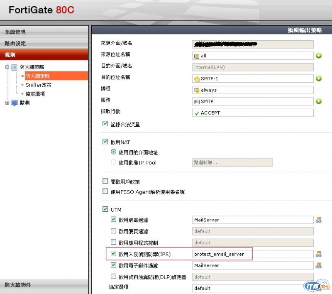This screenshot has width=332, height=294.
Task: Select 協定選項 tree item
Action: coord(35,94)
